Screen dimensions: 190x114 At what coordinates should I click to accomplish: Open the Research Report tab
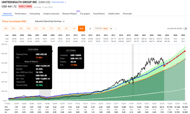[x=69, y=14]
